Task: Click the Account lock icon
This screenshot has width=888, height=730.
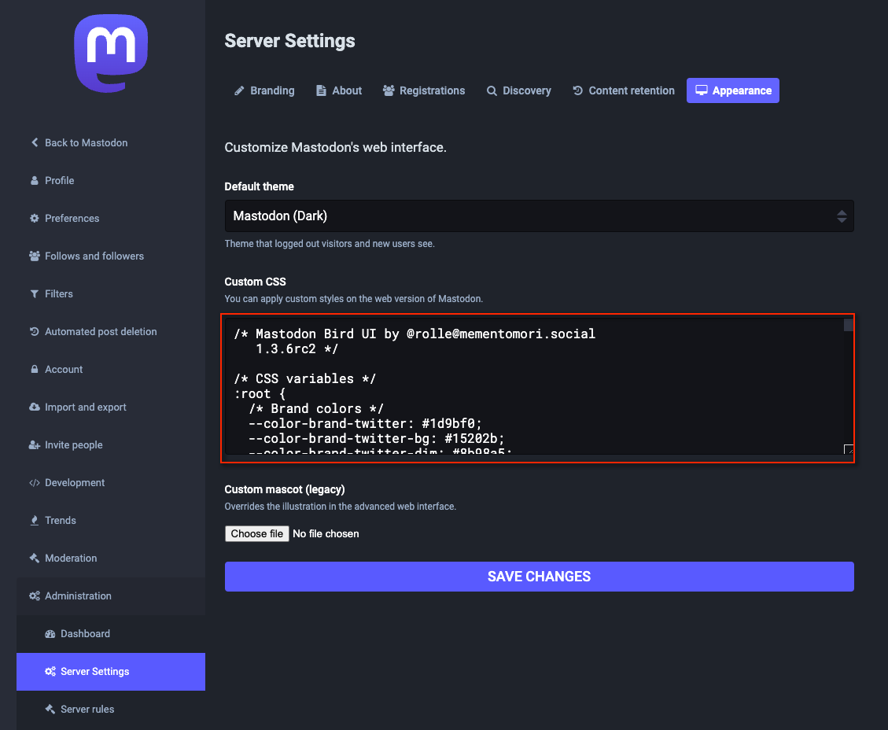Action: click(35, 369)
